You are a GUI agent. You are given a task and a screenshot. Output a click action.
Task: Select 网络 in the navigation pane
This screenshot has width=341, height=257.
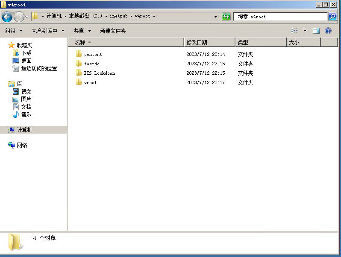click(22, 145)
